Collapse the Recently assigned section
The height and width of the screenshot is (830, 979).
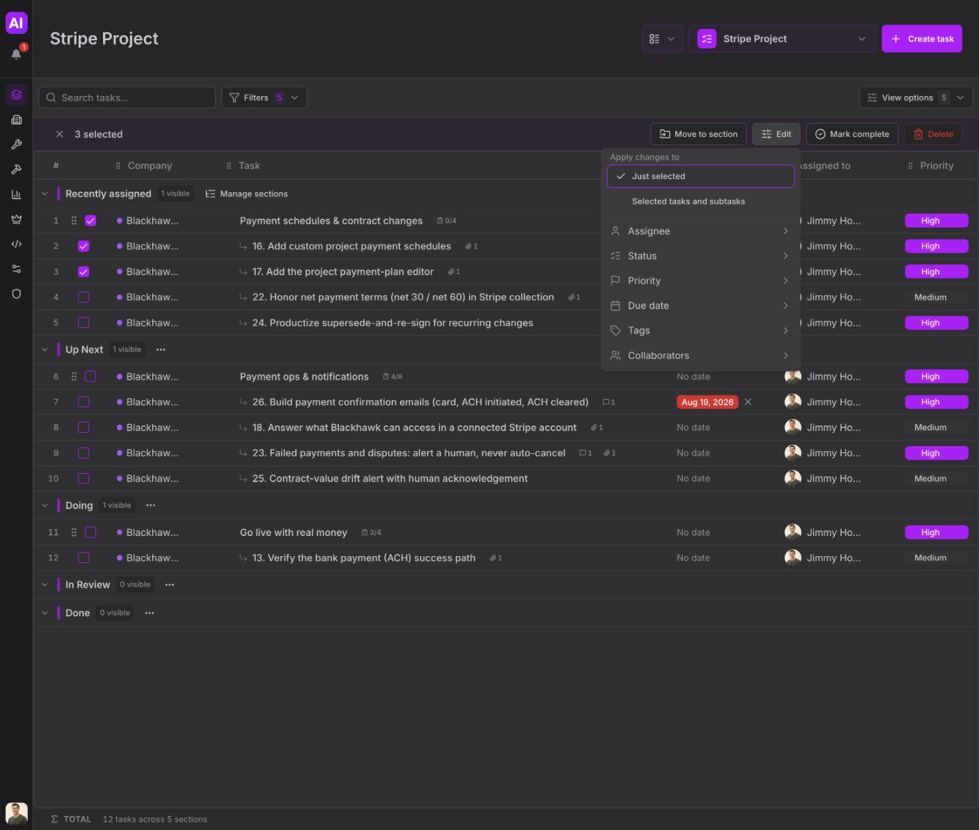(45, 194)
